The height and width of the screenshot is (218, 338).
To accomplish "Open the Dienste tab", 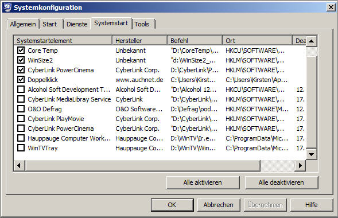I will [77, 24].
